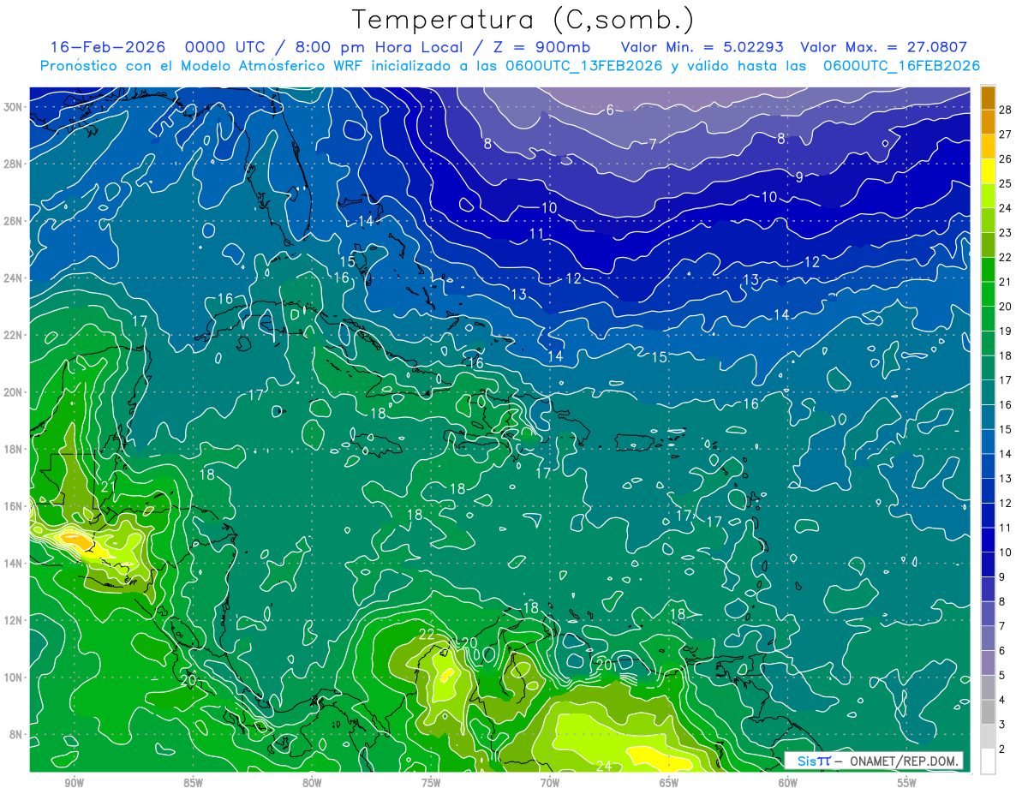Click the '21' contour label on the map
The height and width of the screenshot is (794, 1028).
pyautogui.click(x=108, y=487)
